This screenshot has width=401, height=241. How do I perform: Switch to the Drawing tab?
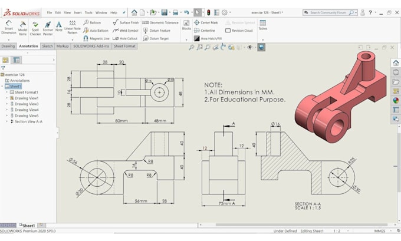pos(8,46)
